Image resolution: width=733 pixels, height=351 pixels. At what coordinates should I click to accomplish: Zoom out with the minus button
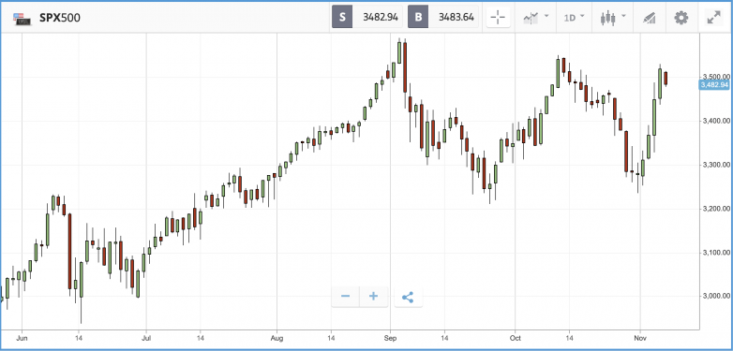coord(346,297)
